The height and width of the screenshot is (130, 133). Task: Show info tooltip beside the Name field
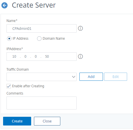(x=80, y=28)
